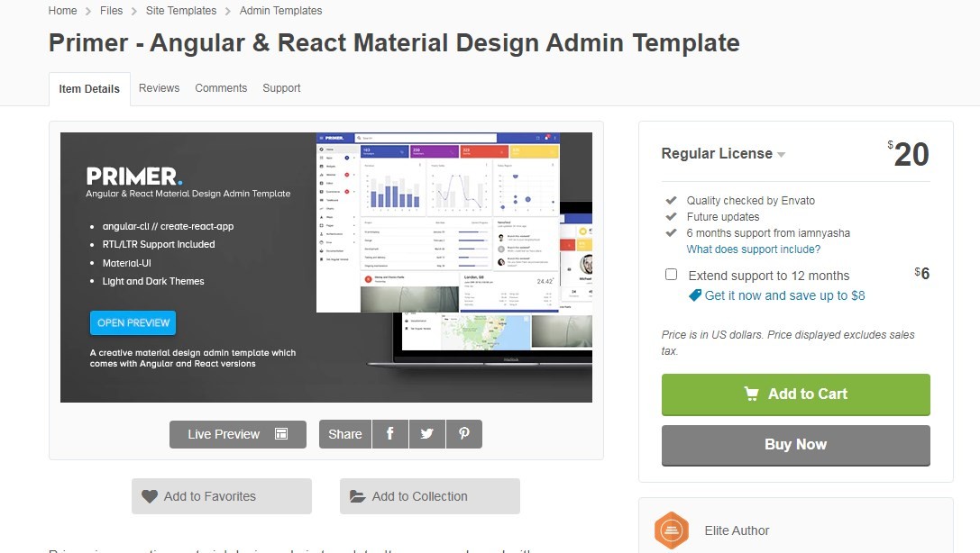
Task: Click the $20 license price
Action: [908, 153]
